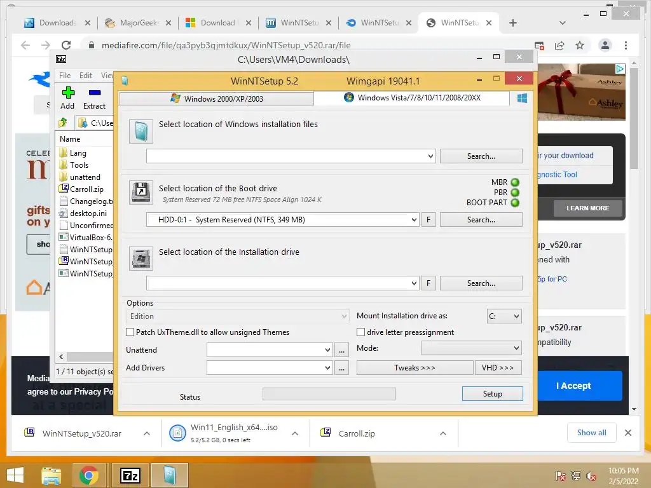Click the Status progress bar
The height and width of the screenshot is (488, 651).
click(329, 394)
